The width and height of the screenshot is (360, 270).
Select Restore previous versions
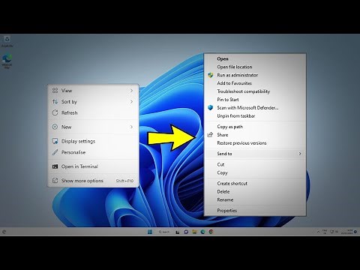[x=255, y=143]
